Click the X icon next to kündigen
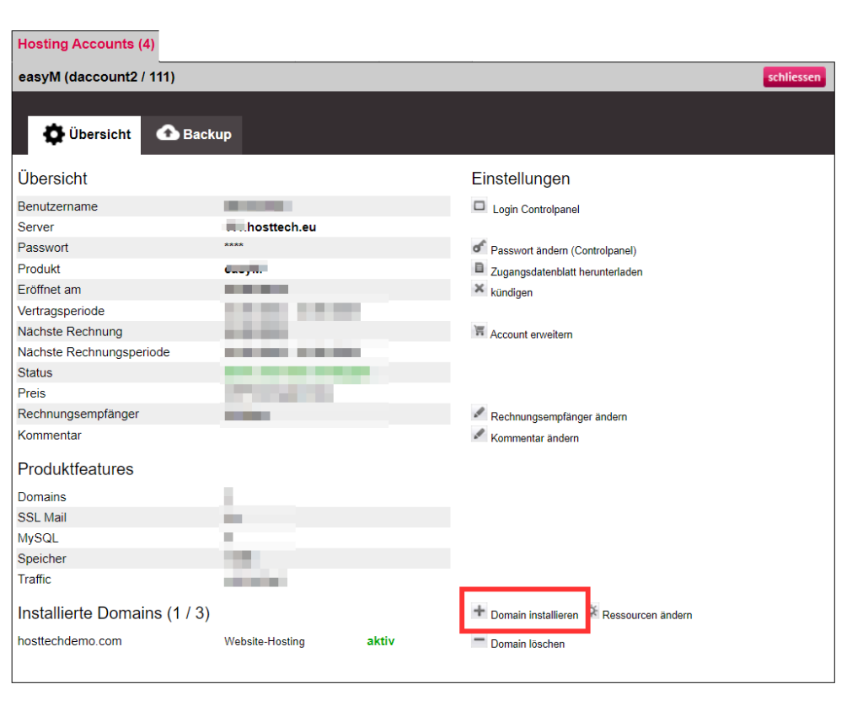Image resolution: width=863 pixels, height=711 pixels. [x=479, y=289]
